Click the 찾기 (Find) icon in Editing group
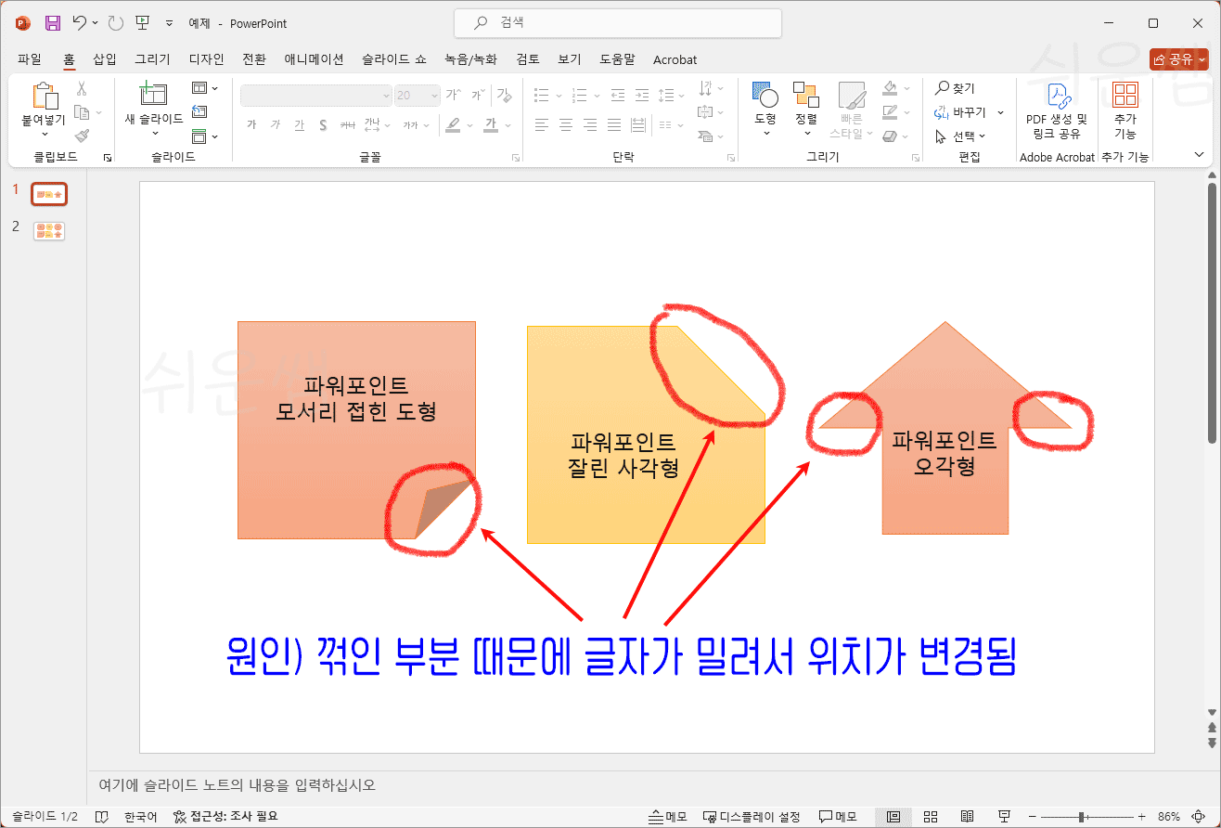 pyautogui.click(x=956, y=87)
